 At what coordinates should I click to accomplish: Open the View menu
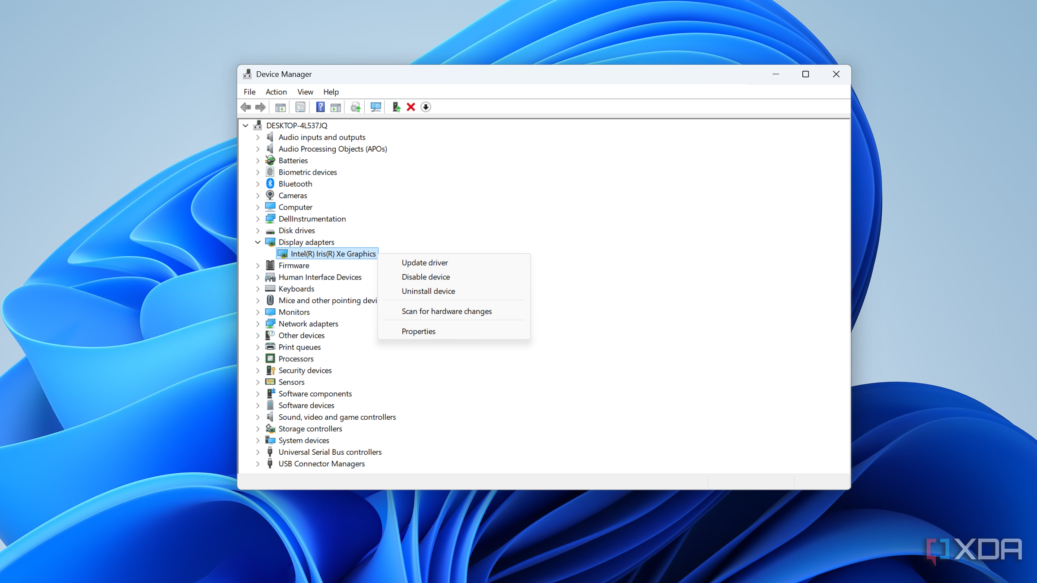(x=305, y=92)
